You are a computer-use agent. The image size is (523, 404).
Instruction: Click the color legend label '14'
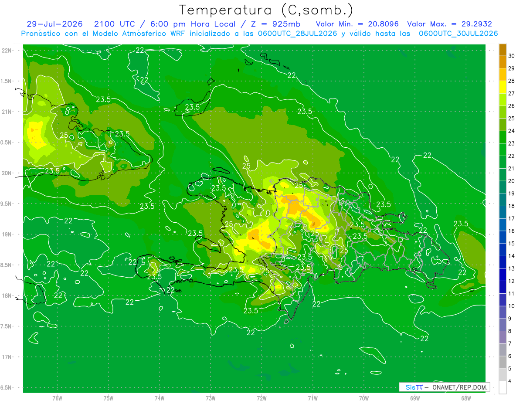click(512, 256)
